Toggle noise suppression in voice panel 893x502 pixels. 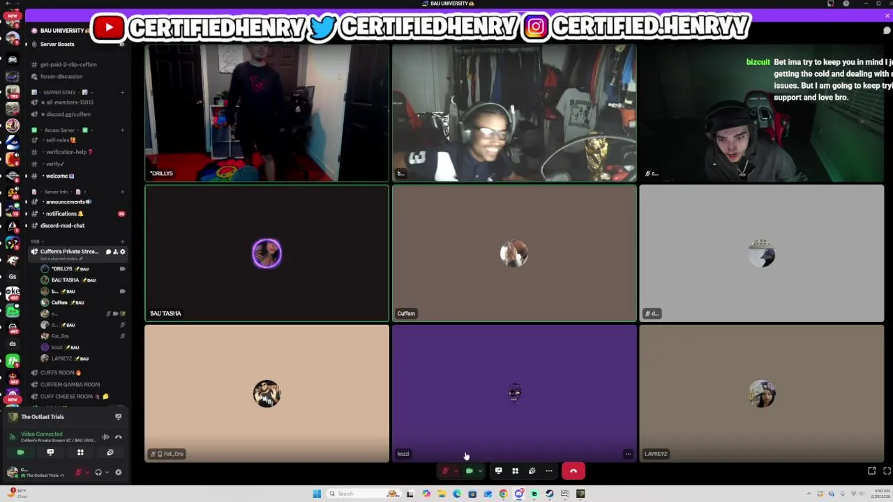[105, 437]
